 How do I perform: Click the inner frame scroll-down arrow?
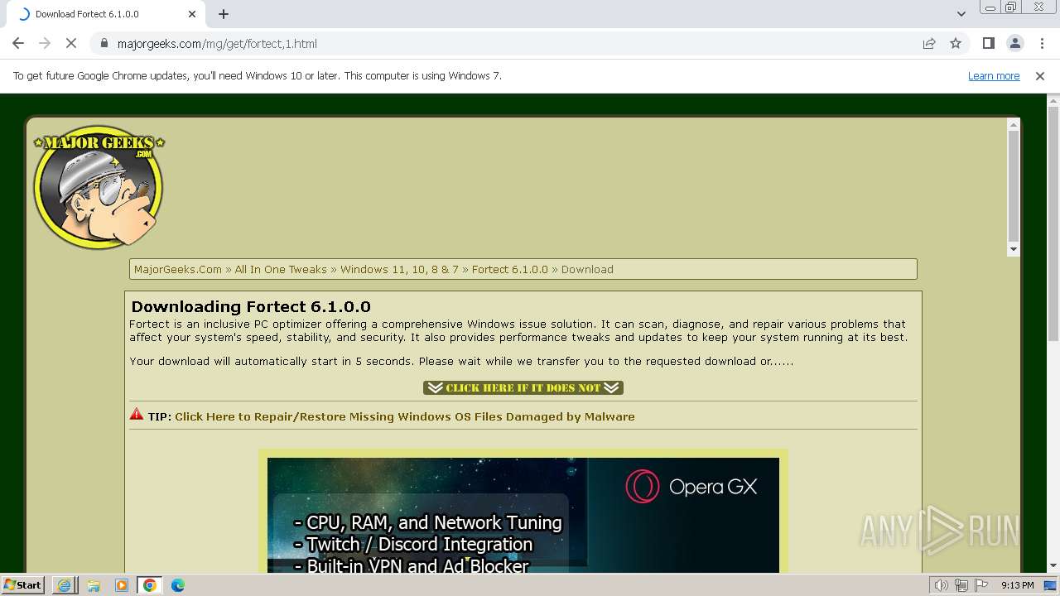click(x=1014, y=249)
